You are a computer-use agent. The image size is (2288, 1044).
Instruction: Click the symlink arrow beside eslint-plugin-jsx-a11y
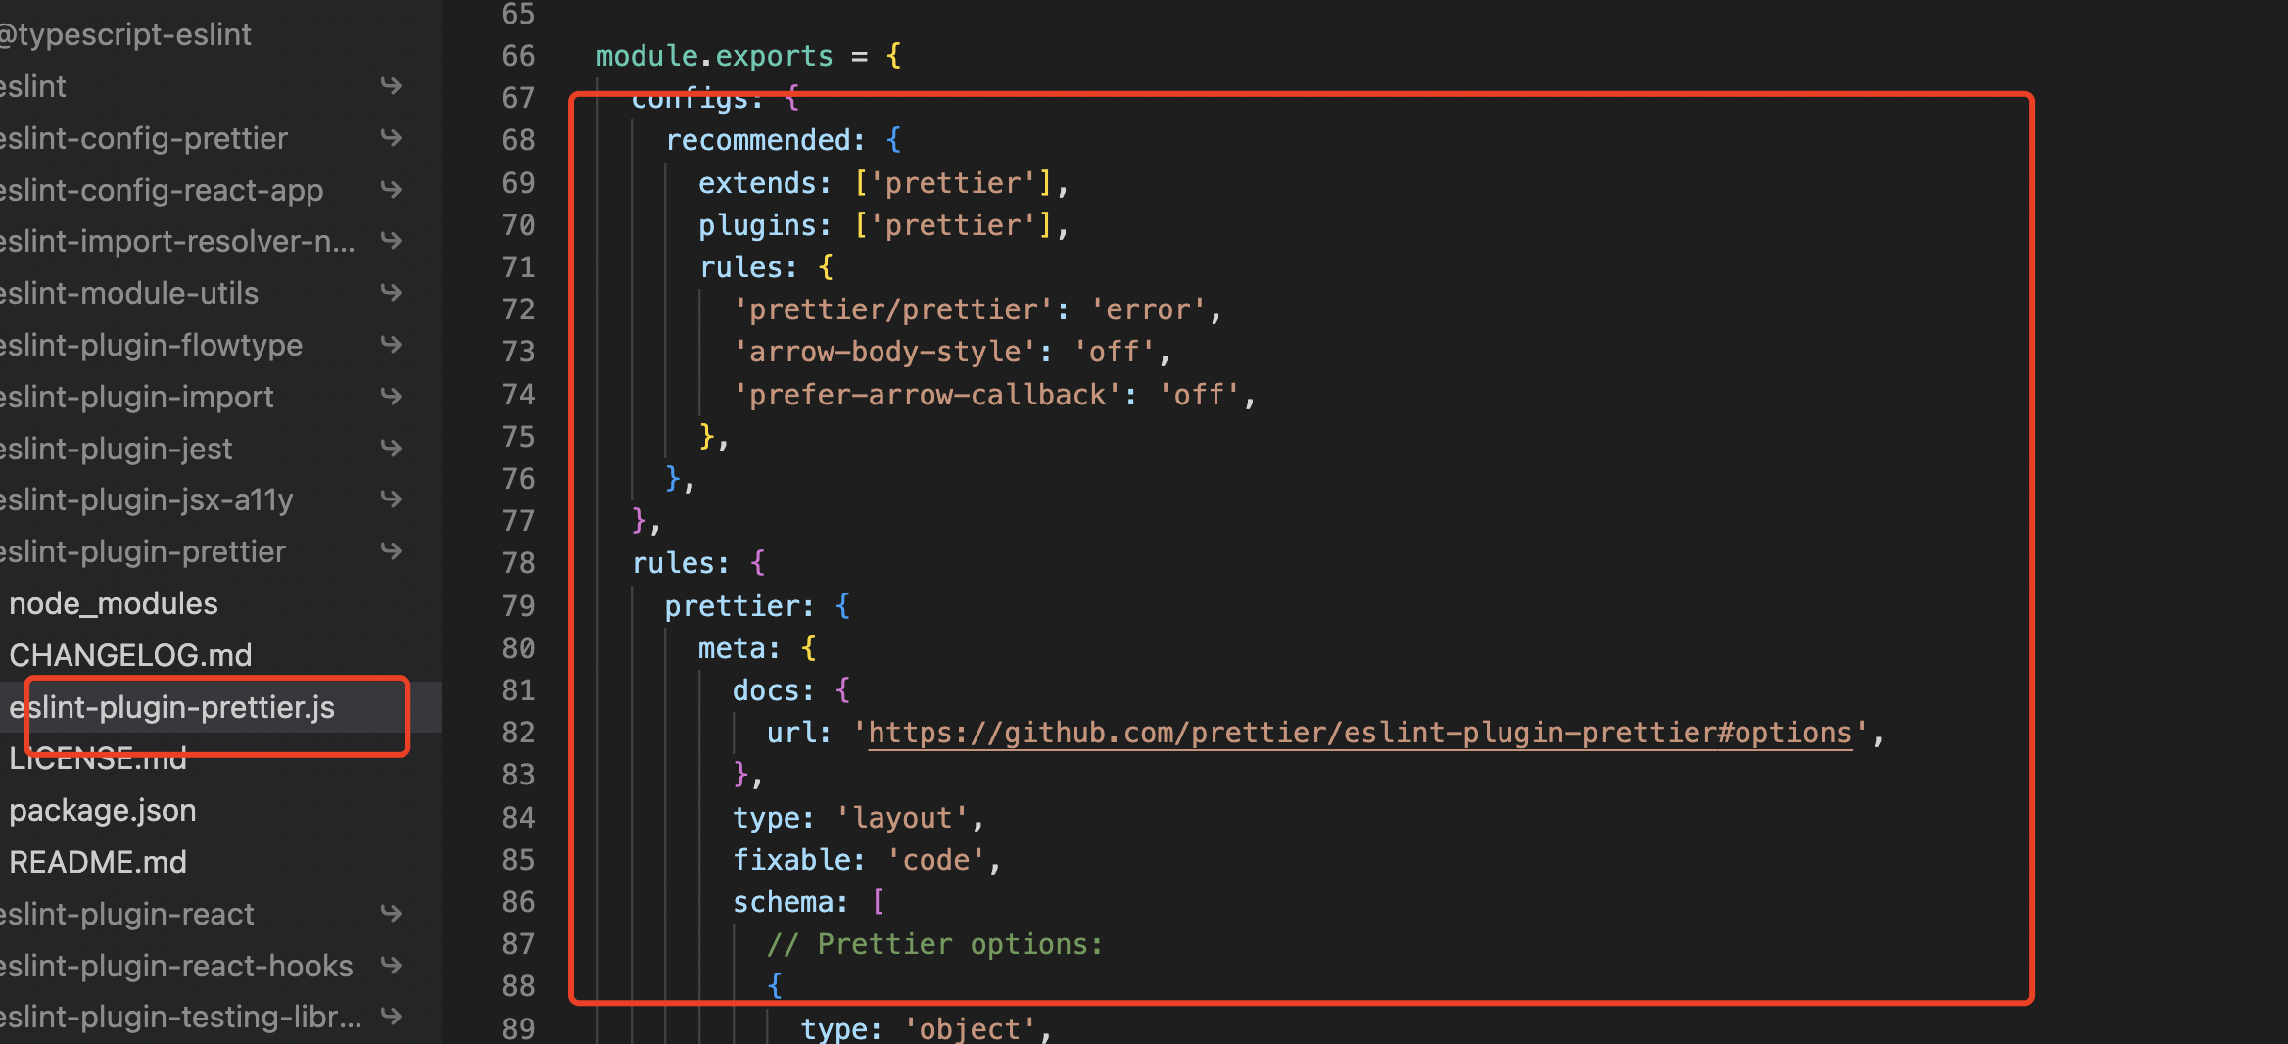pyautogui.click(x=391, y=499)
